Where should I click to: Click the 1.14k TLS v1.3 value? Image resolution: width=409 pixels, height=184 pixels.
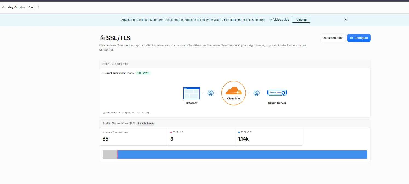click(243, 139)
